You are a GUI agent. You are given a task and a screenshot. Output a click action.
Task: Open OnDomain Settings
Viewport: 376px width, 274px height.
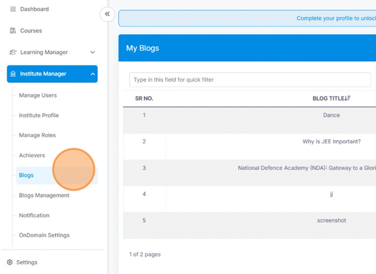44,235
